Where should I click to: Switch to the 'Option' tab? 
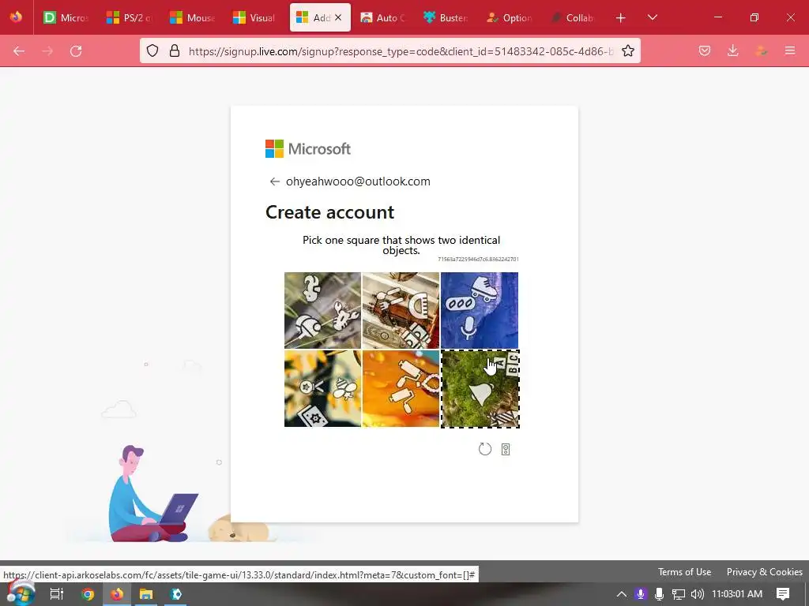pos(510,17)
